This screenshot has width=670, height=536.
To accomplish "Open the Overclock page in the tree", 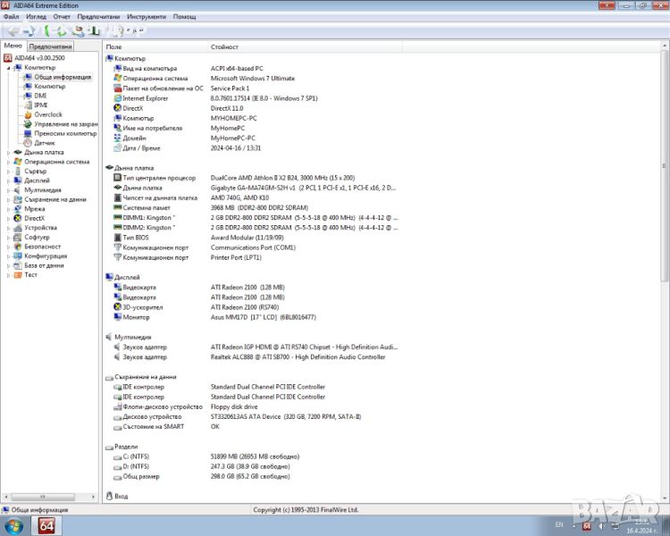I will tap(48, 114).
